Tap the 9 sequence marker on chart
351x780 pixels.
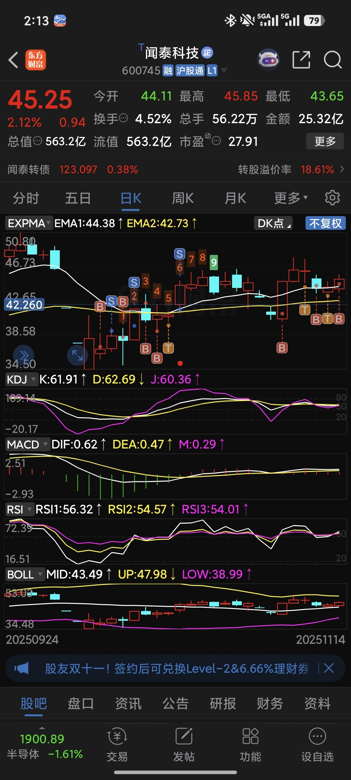click(x=214, y=262)
